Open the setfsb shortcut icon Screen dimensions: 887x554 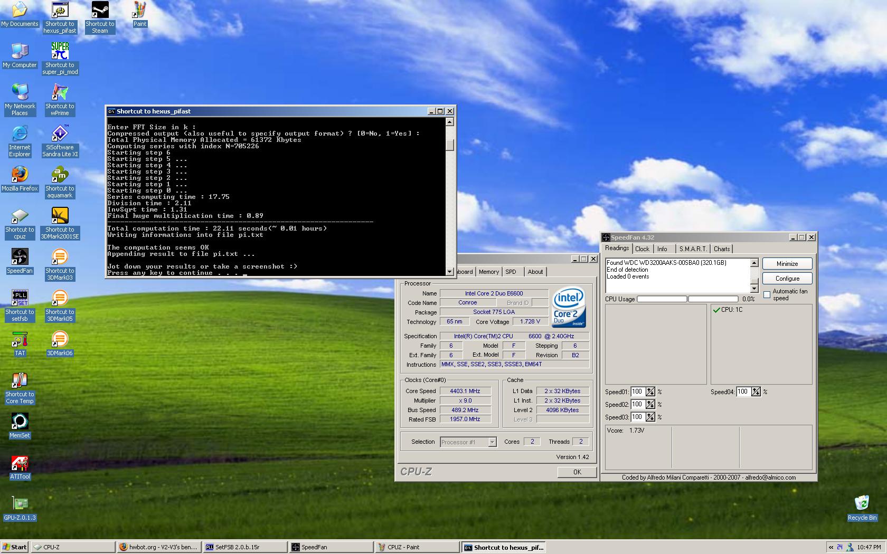pos(20,305)
